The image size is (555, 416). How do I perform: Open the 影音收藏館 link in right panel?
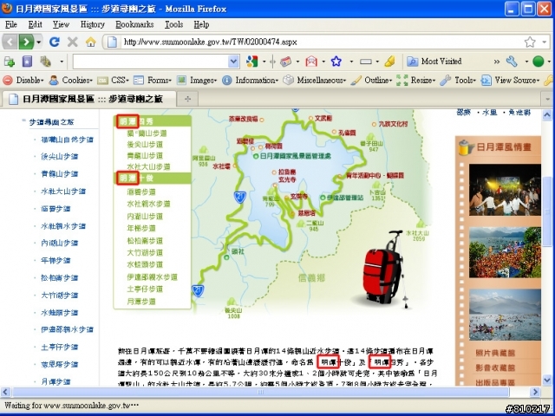point(495,367)
